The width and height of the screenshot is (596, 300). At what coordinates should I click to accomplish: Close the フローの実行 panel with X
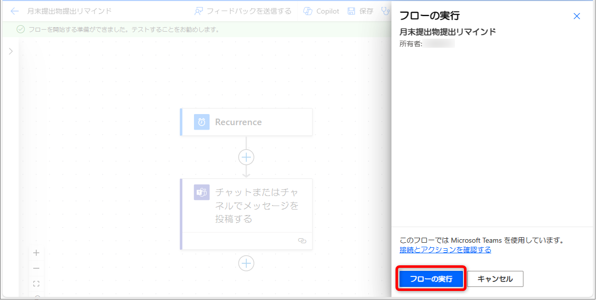click(x=577, y=16)
